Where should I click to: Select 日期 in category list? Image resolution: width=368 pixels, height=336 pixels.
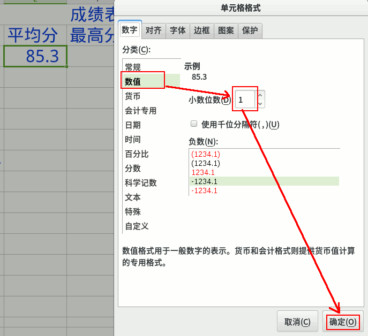(133, 125)
